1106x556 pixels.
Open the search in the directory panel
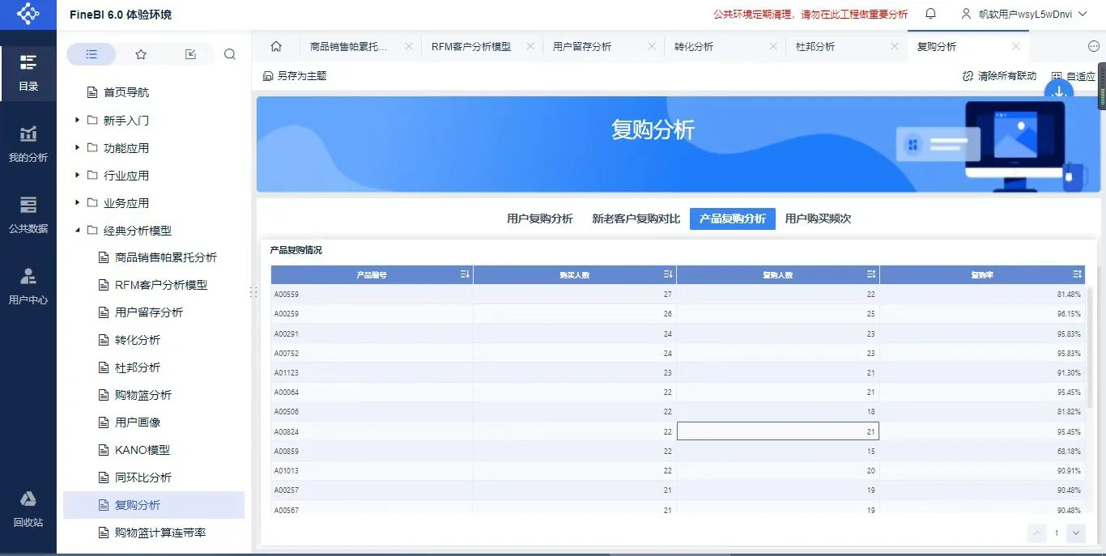(x=230, y=53)
